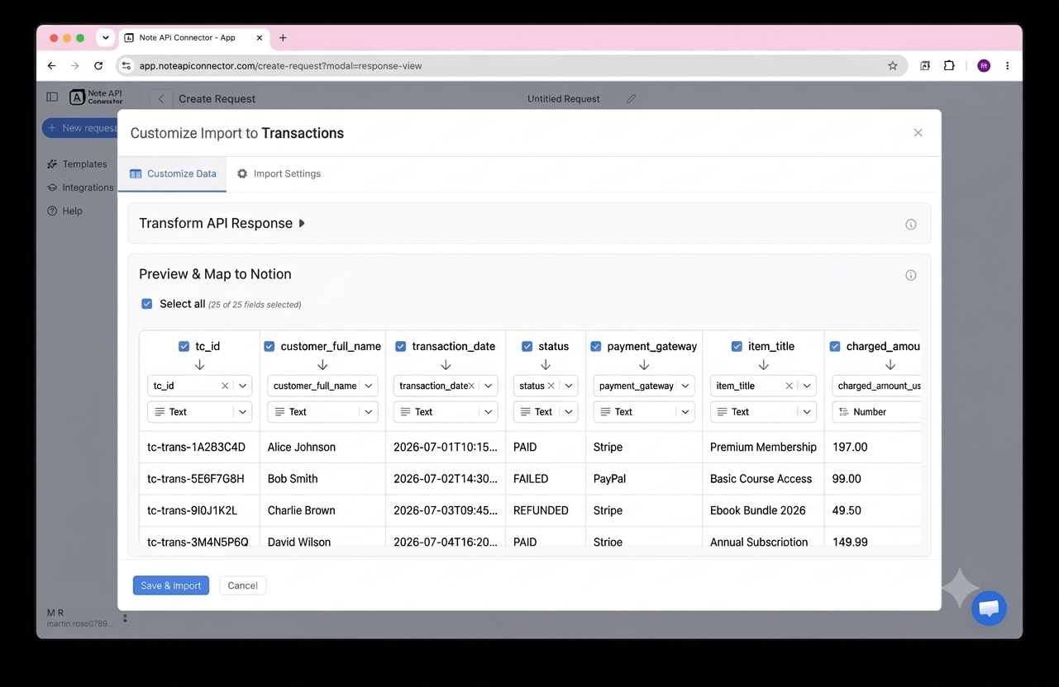Open the Text type dropdown under item_title
The height and width of the screenshot is (687, 1059).
763,412
